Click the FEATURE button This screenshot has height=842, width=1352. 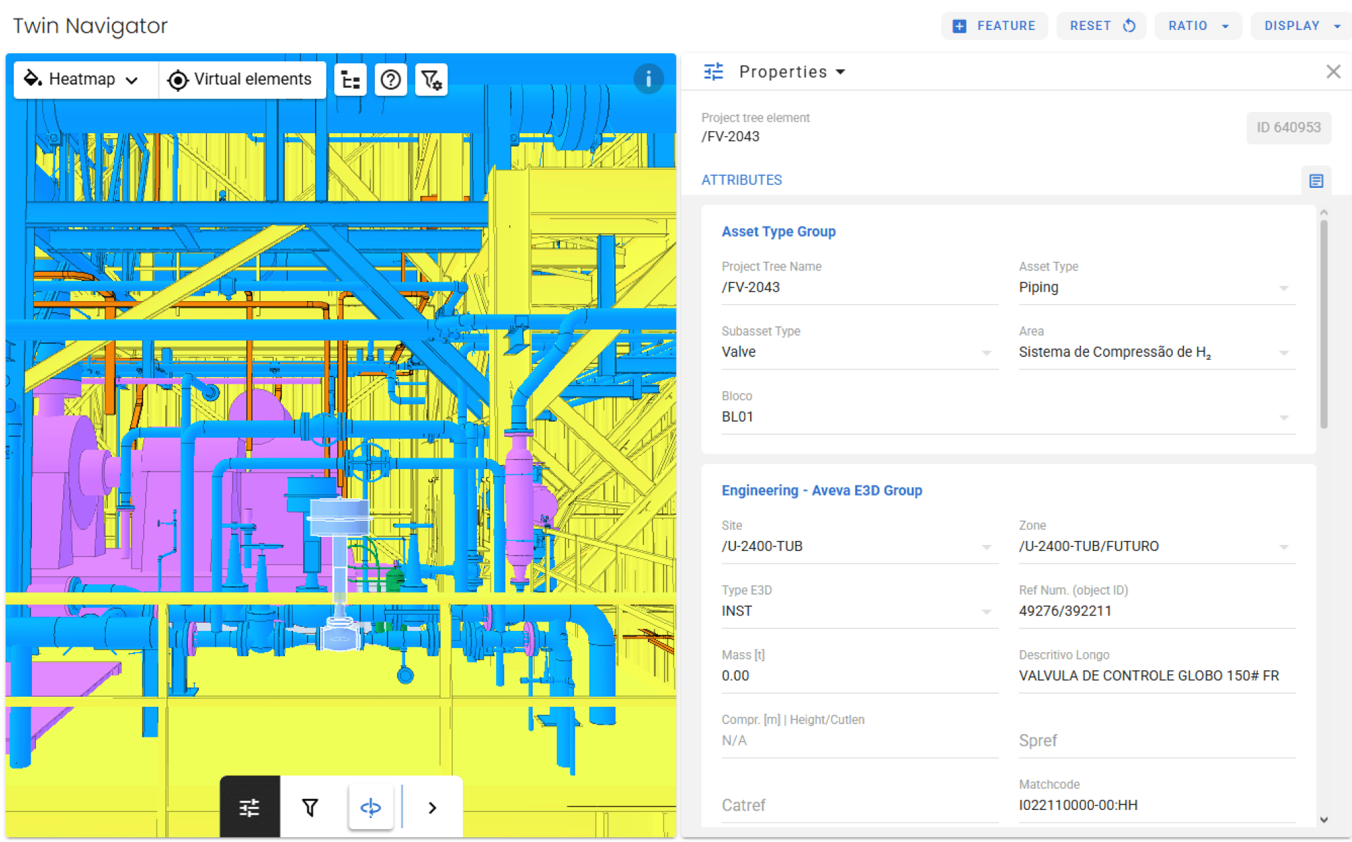coord(994,26)
